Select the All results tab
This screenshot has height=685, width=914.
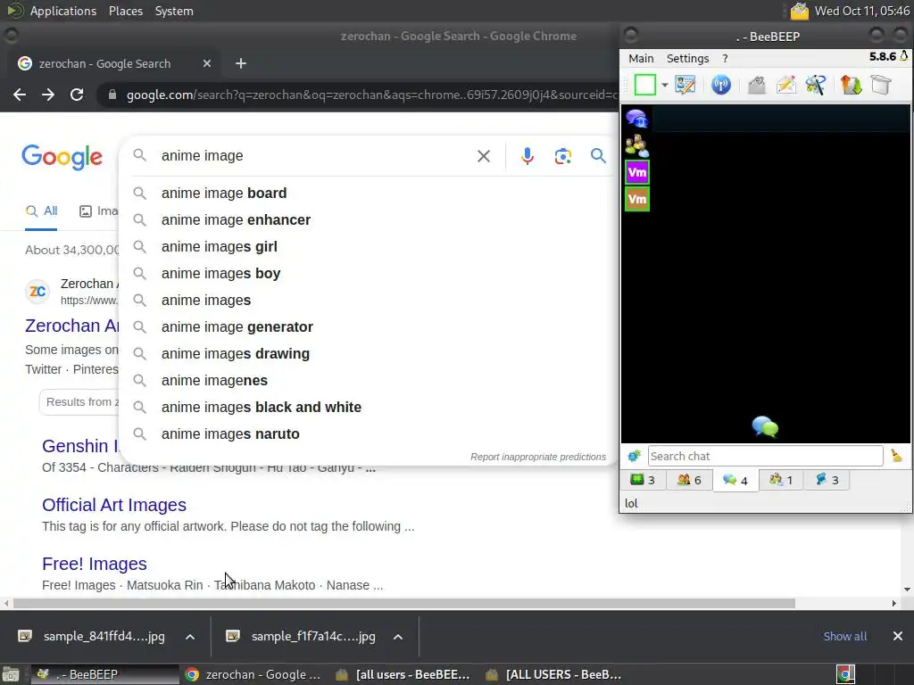pos(41,210)
